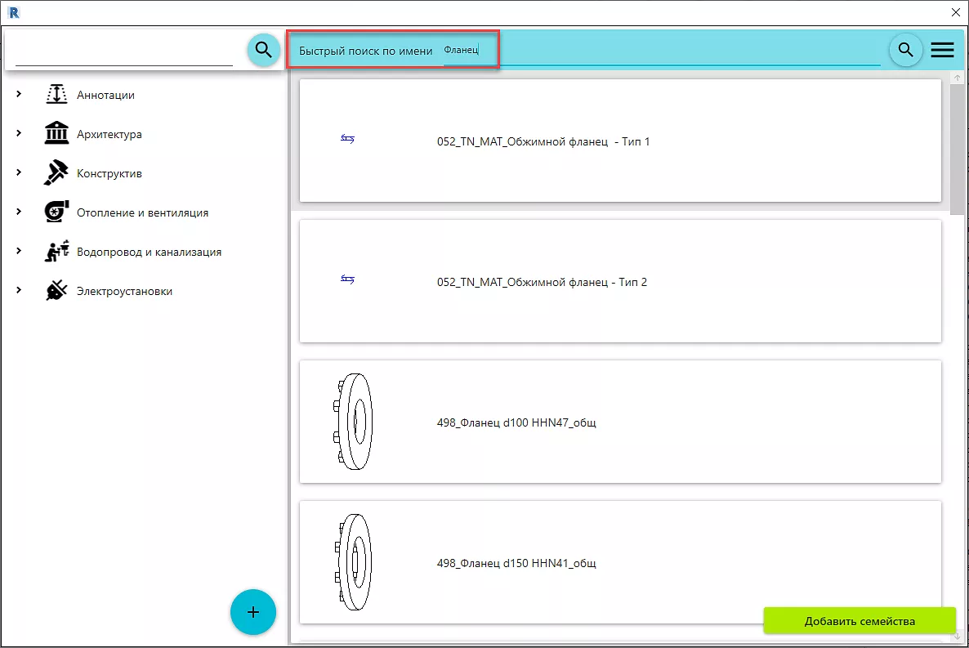Click the Architecture building icon
This screenshot has width=969, height=648.
(56, 134)
